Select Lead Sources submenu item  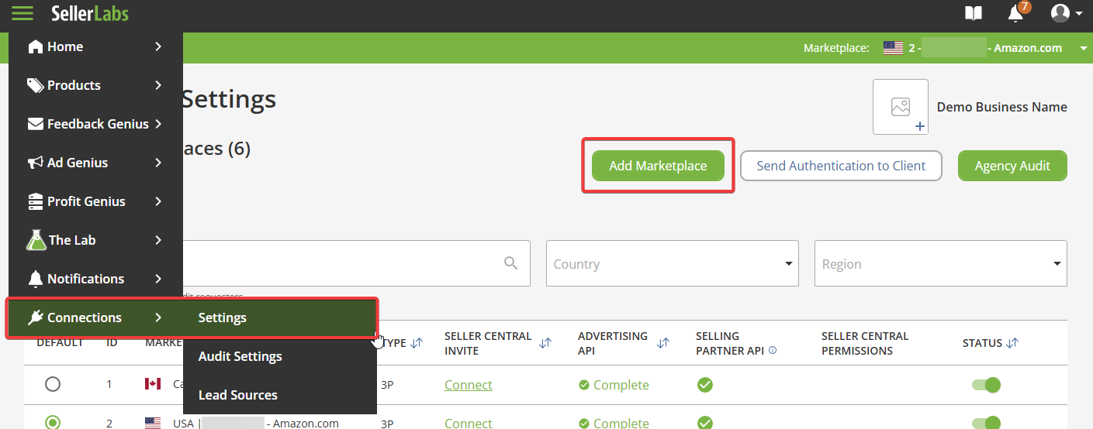280,395
